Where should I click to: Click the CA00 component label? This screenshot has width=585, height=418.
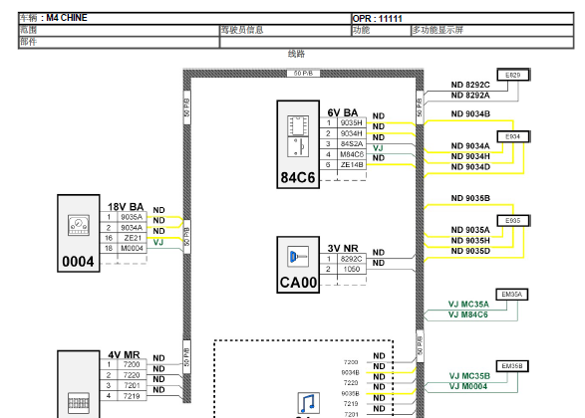(298, 283)
